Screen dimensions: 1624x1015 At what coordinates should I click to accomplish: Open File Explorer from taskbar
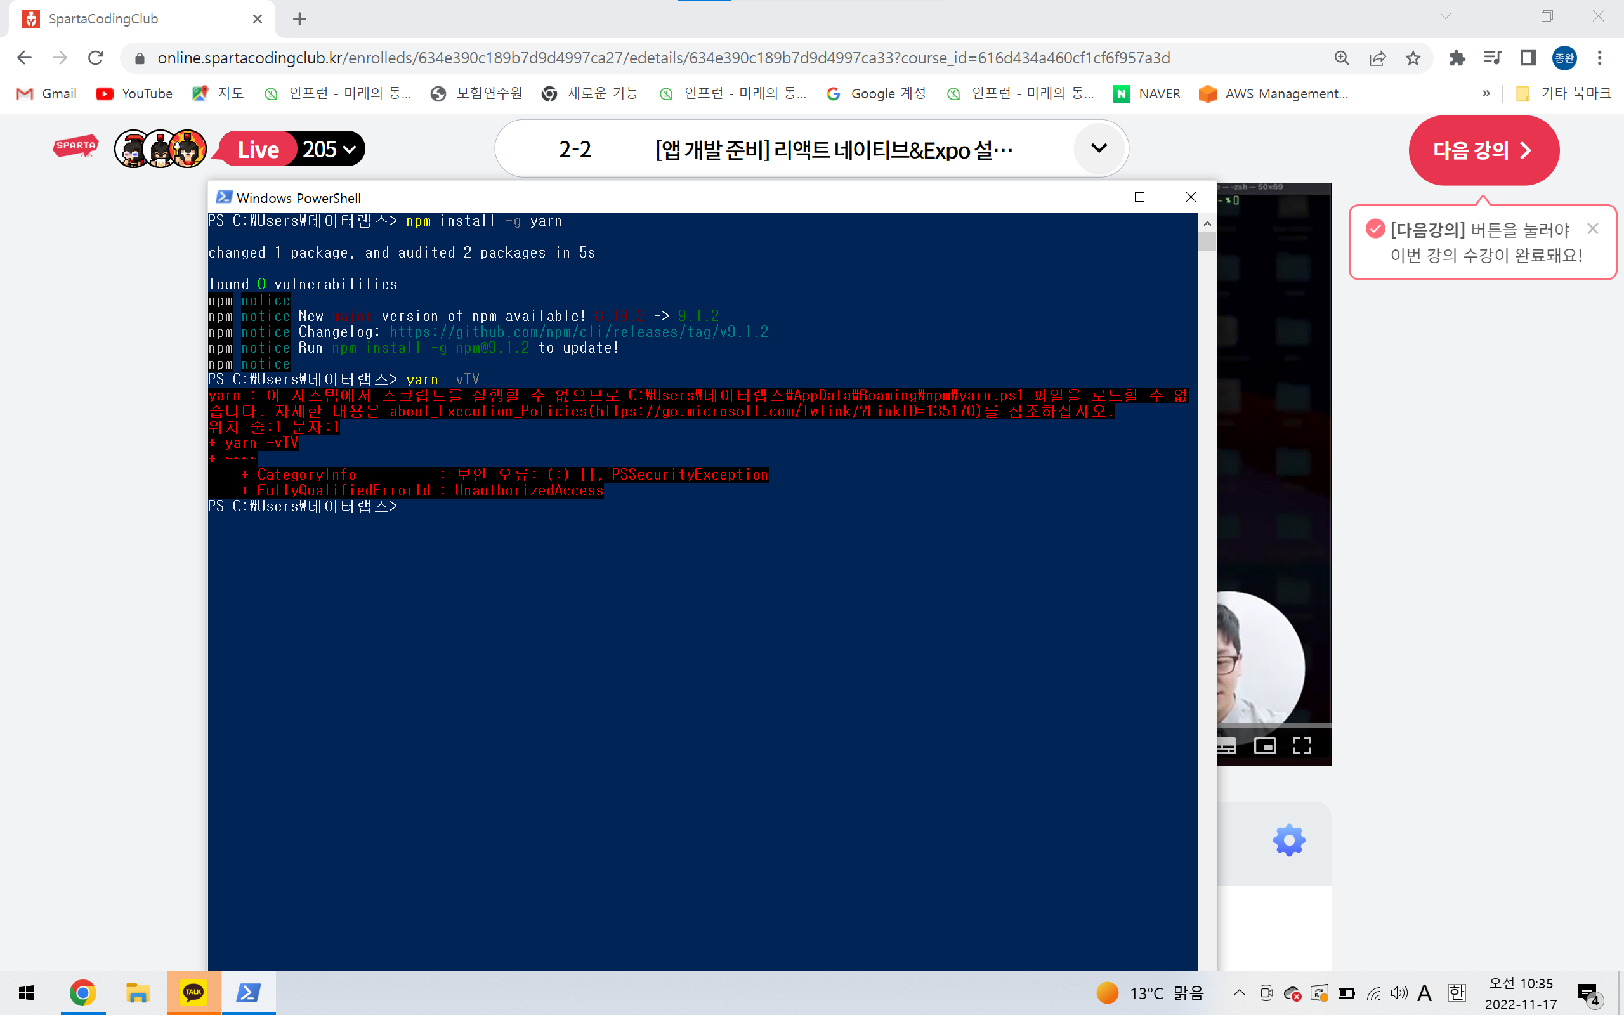(x=138, y=992)
